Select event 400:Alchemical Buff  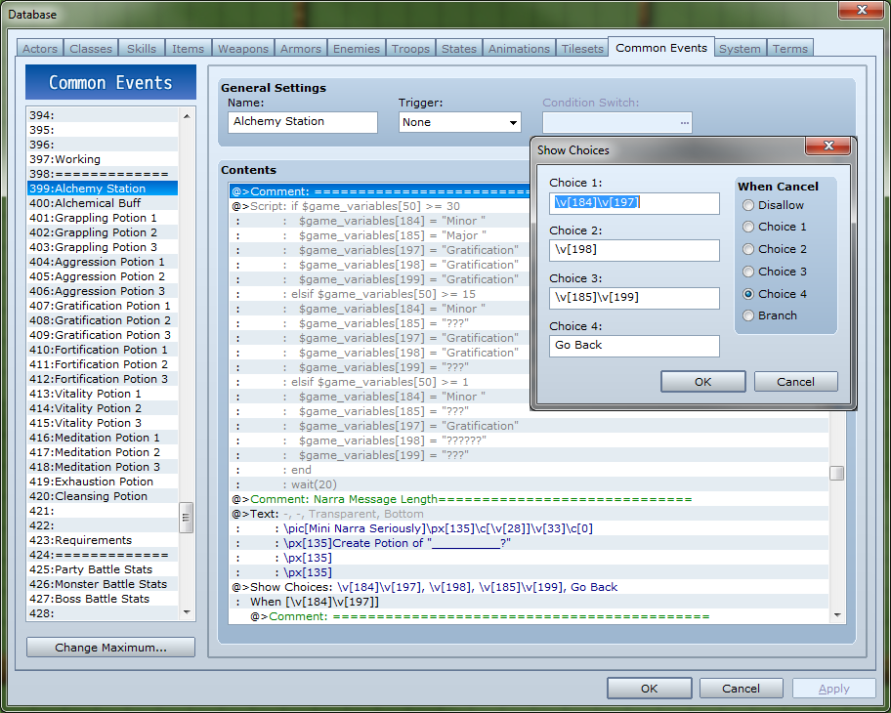[x=103, y=203]
